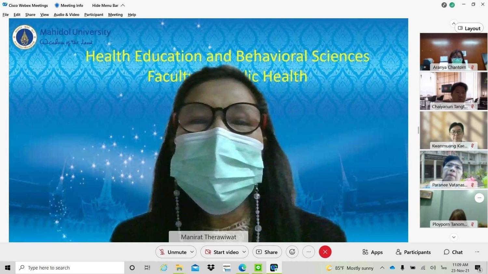Click muted mic icon on Kwanmuang Kae...
Screen dimensions: 488x274
472,146
